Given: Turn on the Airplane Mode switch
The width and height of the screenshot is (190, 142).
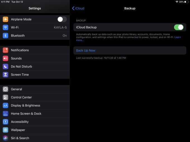Looking at the screenshot, I should click(62, 19).
